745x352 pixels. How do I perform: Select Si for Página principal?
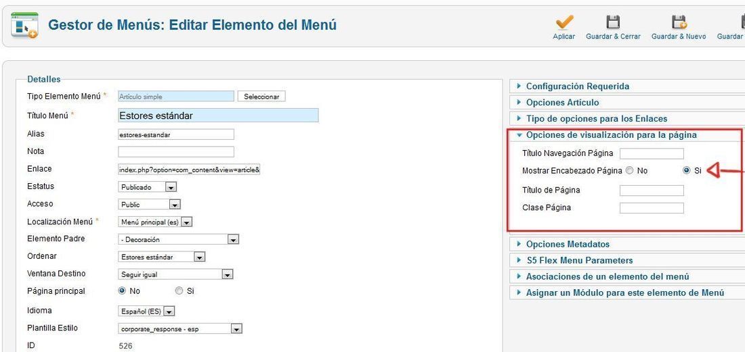pos(179,291)
